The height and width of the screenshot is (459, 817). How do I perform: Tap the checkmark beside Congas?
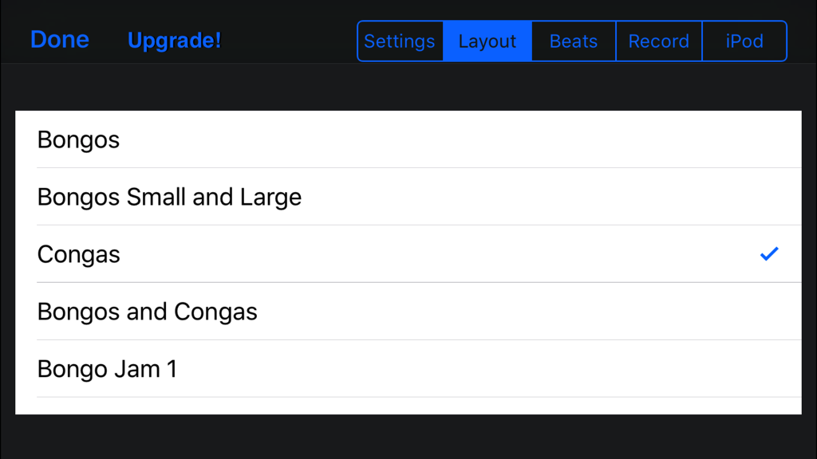(768, 253)
